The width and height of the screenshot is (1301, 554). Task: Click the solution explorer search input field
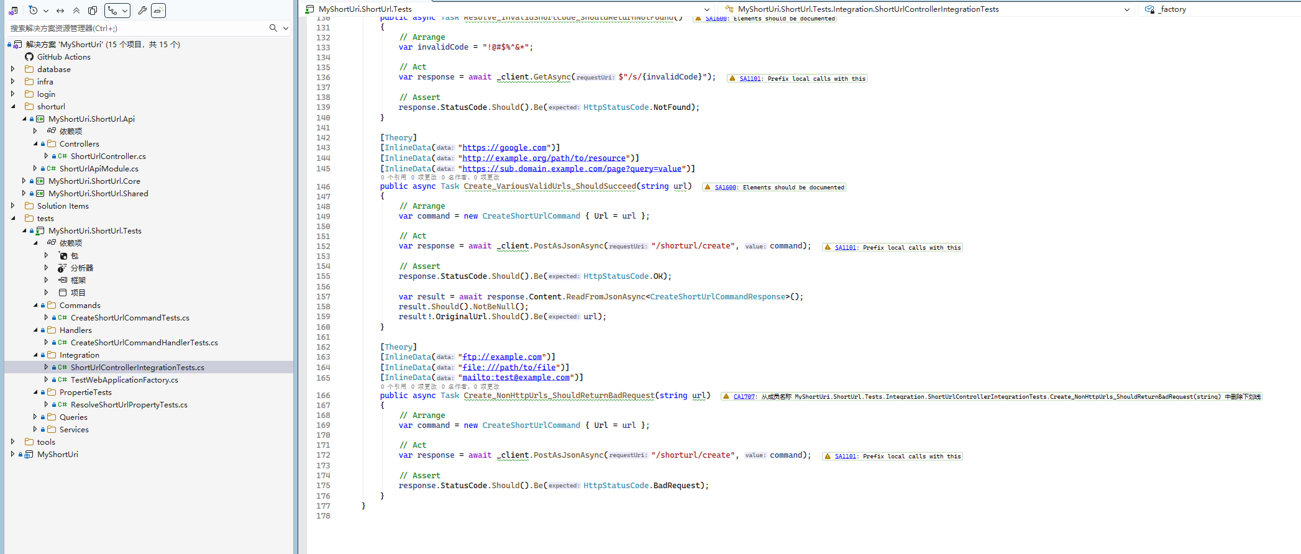137,28
